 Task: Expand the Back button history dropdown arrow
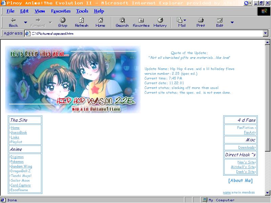click(x=25, y=22)
